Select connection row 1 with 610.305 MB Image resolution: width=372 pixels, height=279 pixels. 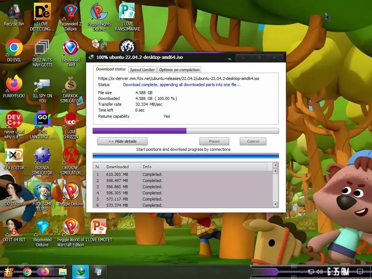(183, 174)
